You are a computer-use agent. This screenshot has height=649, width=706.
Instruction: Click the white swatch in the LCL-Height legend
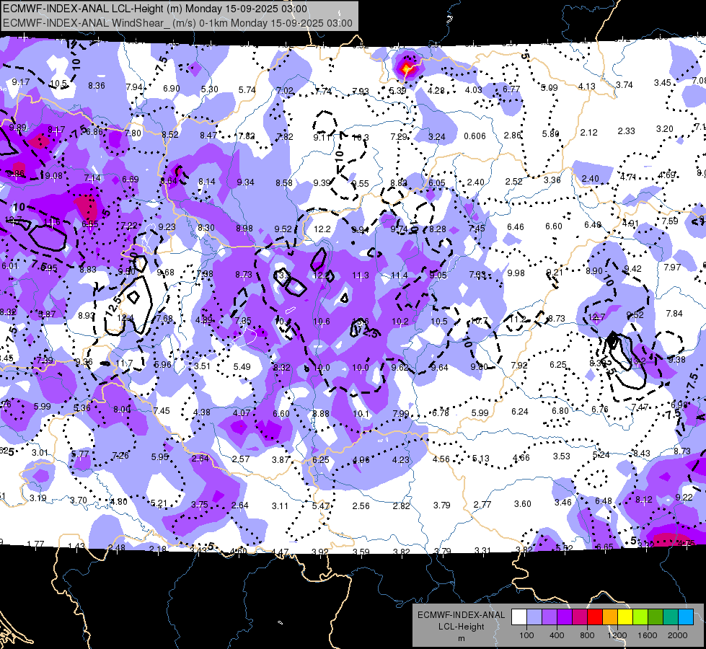tap(519, 617)
